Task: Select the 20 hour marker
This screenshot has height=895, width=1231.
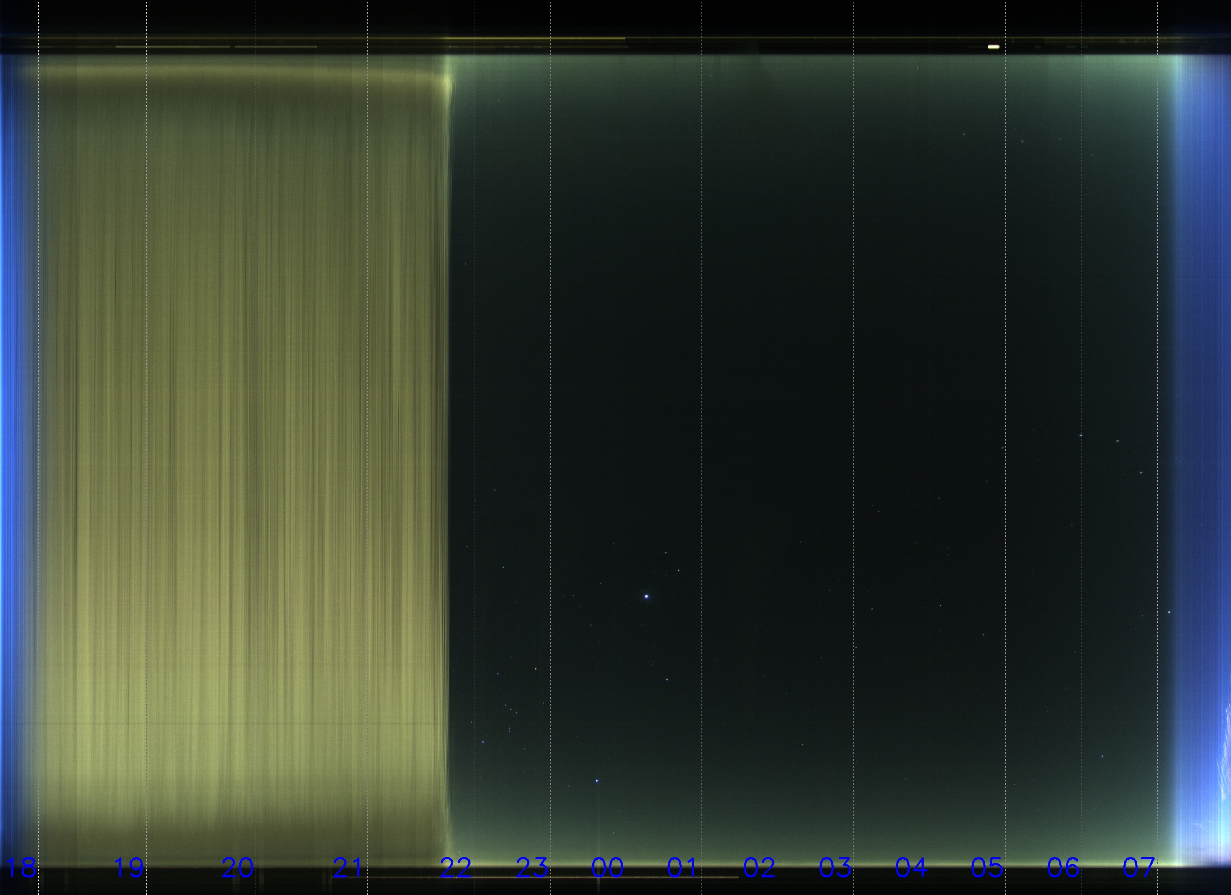Action: 237,867
